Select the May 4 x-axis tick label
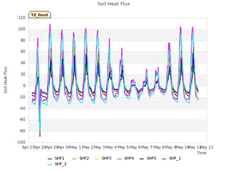Viewport: 228px width, 171px height. (111, 147)
